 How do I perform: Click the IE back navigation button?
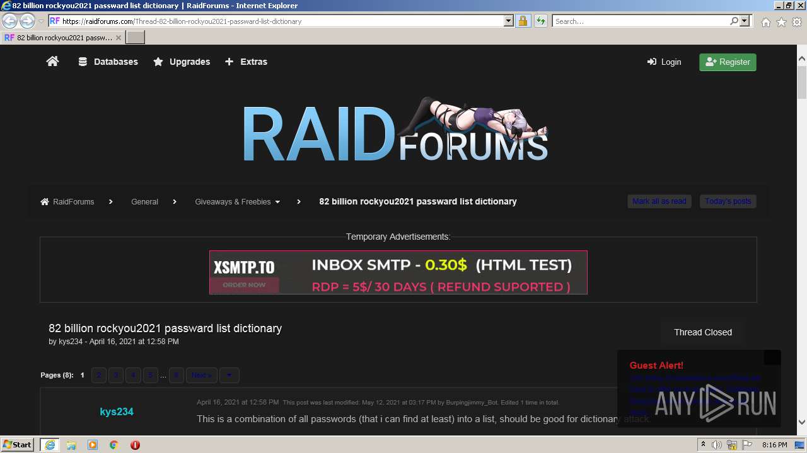tap(9, 21)
